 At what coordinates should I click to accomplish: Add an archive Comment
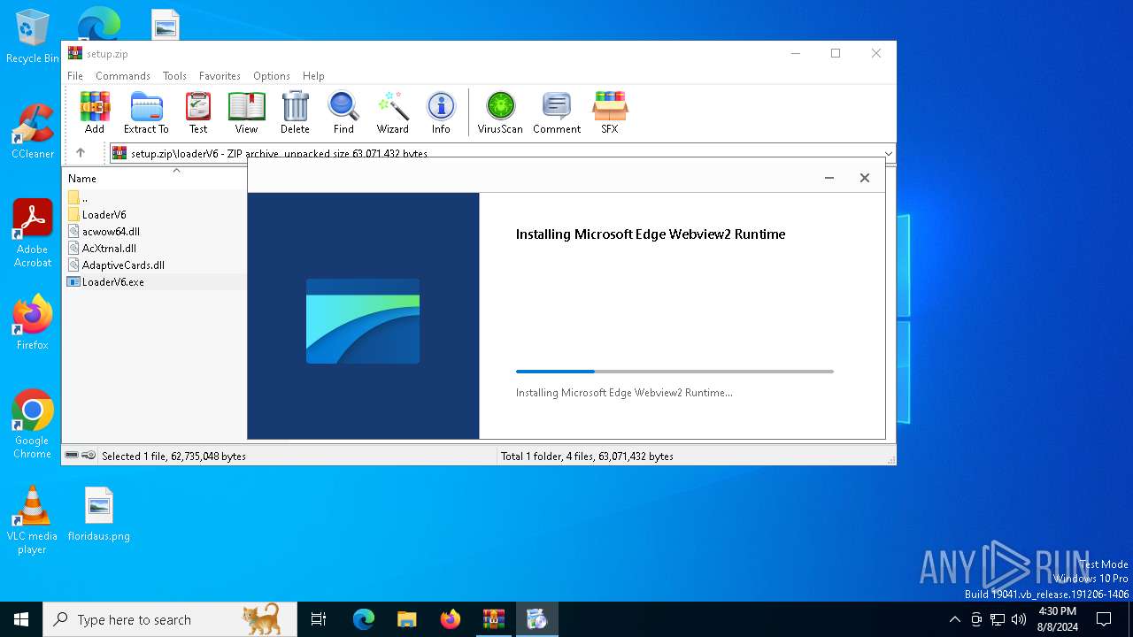tap(557, 112)
